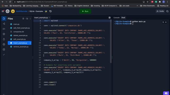This screenshot has height=95, width=170.
Task: Click the Replit logo icon
Action: click(7, 11)
